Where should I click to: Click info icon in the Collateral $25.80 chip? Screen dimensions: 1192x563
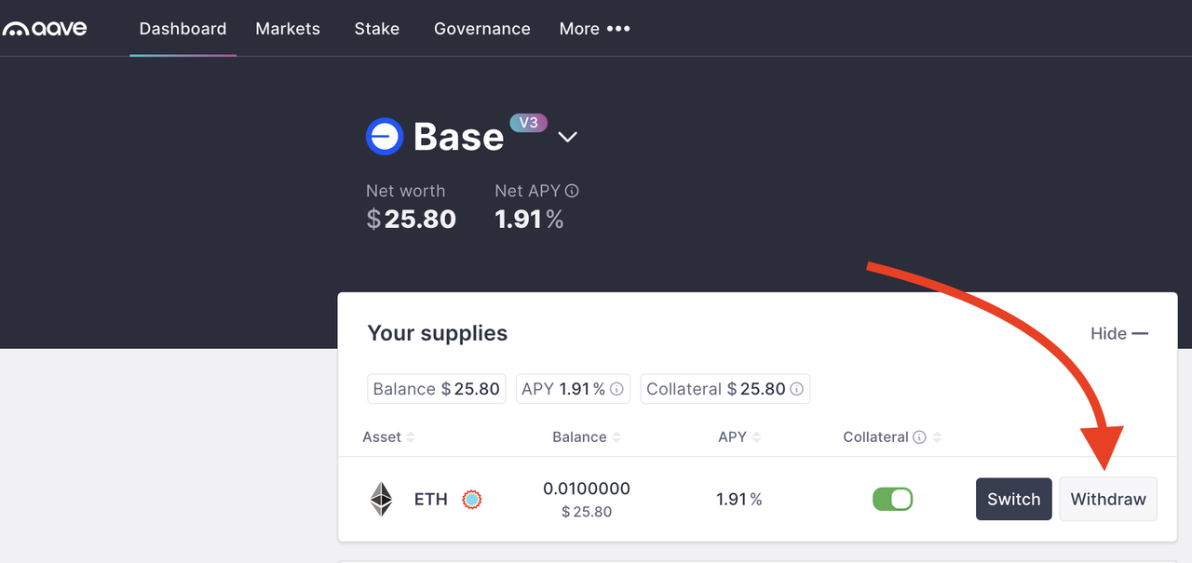point(797,389)
